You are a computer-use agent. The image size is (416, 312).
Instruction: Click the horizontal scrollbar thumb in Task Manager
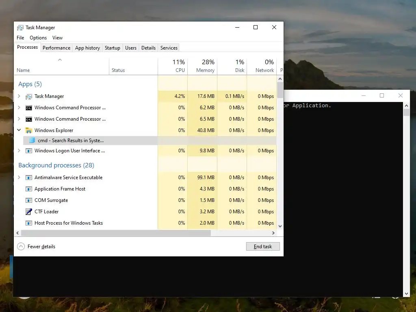(116, 233)
